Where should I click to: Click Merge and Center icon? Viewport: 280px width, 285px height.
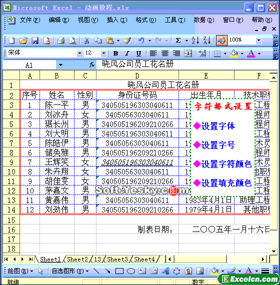[x=188, y=53]
